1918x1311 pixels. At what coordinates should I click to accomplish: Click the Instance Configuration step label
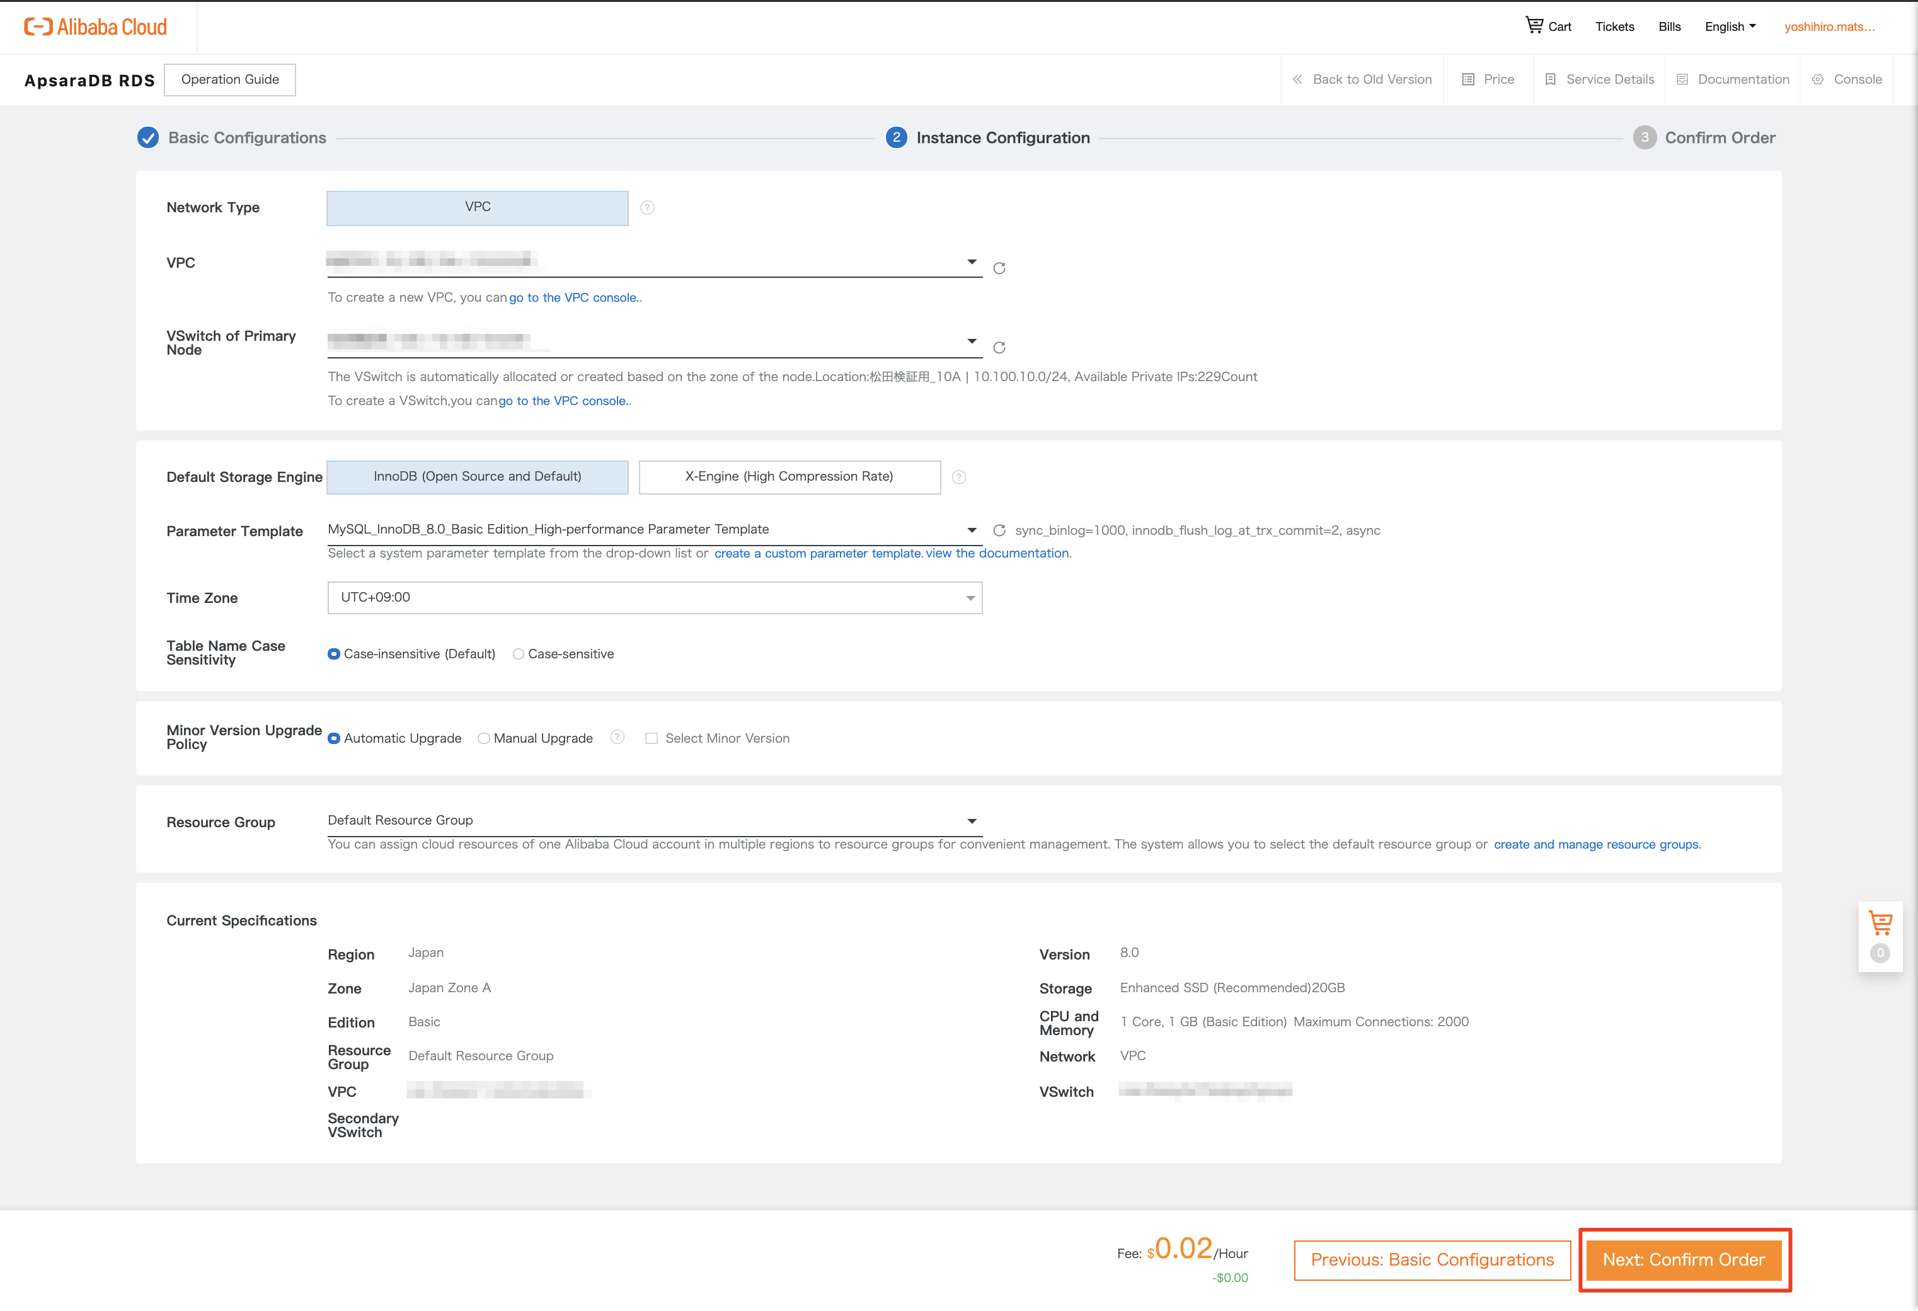(x=1002, y=138)
